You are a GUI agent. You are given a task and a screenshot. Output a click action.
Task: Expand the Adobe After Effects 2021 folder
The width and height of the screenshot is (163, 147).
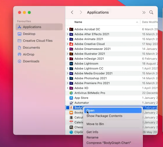pos(67,34)
